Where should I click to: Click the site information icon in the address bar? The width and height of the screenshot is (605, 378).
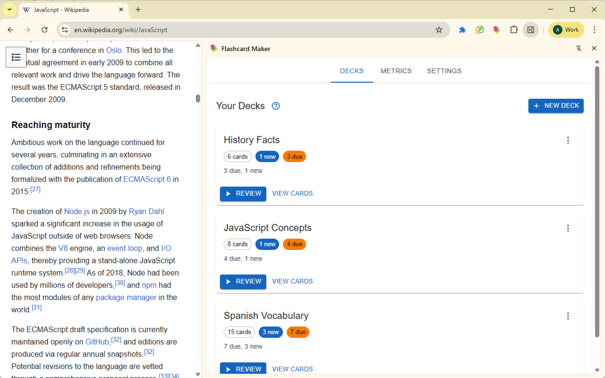pyautogui.click(x=64, y=29)
